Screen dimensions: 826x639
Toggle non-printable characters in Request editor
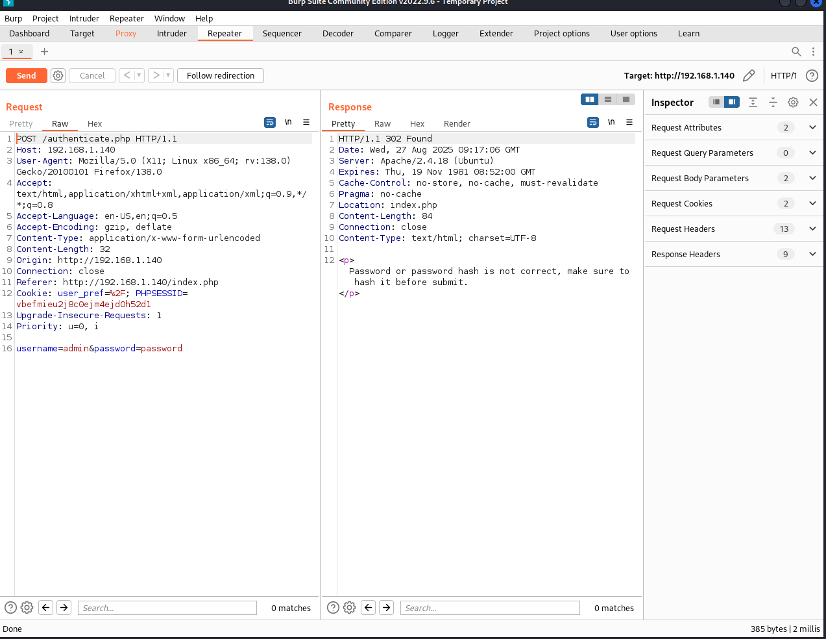click(x=288, y=122)
